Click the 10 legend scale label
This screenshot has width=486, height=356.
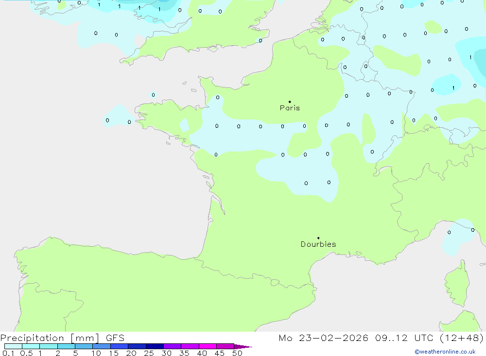(x=96, y=353)
